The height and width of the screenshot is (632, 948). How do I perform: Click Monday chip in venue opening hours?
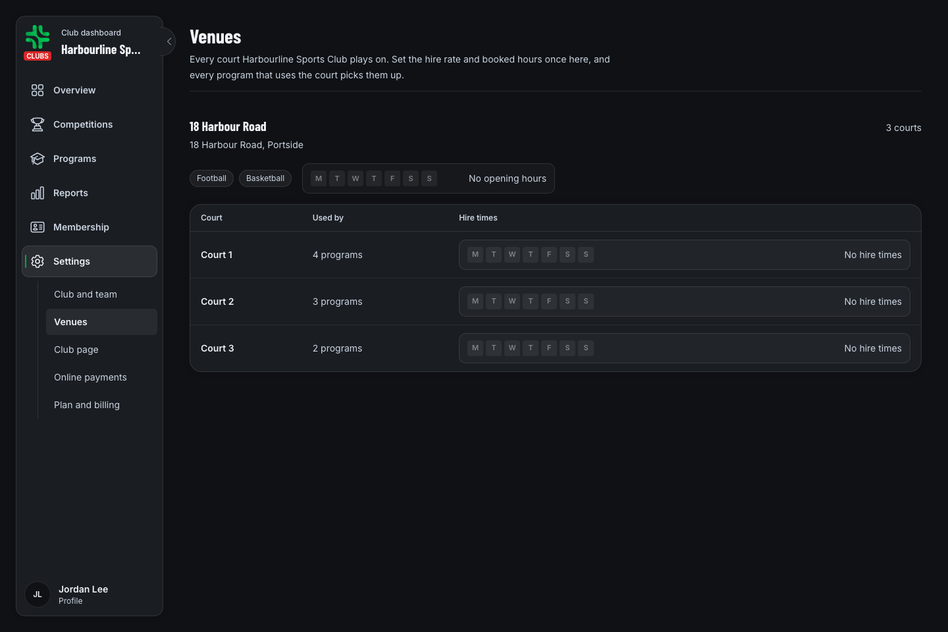tap(319, 178)
